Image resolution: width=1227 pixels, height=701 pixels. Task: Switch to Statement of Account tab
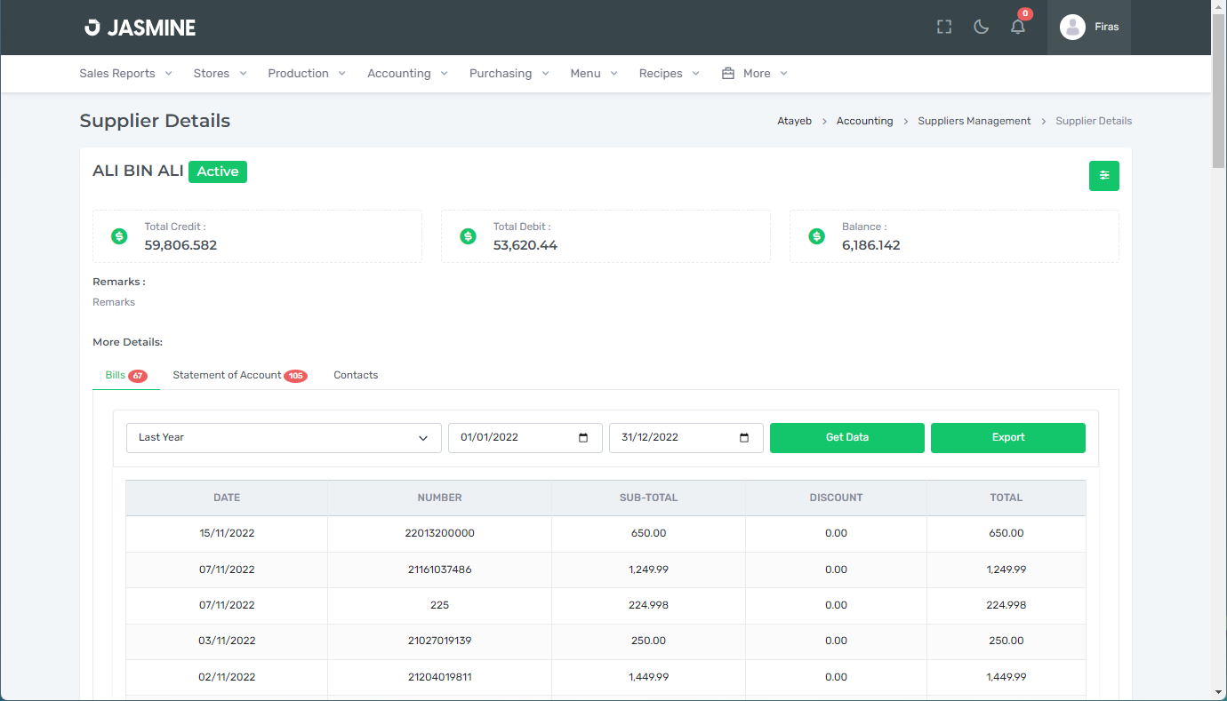pos(228,375)
